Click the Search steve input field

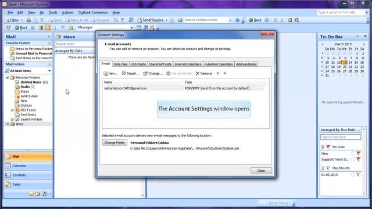coord(75,44)
